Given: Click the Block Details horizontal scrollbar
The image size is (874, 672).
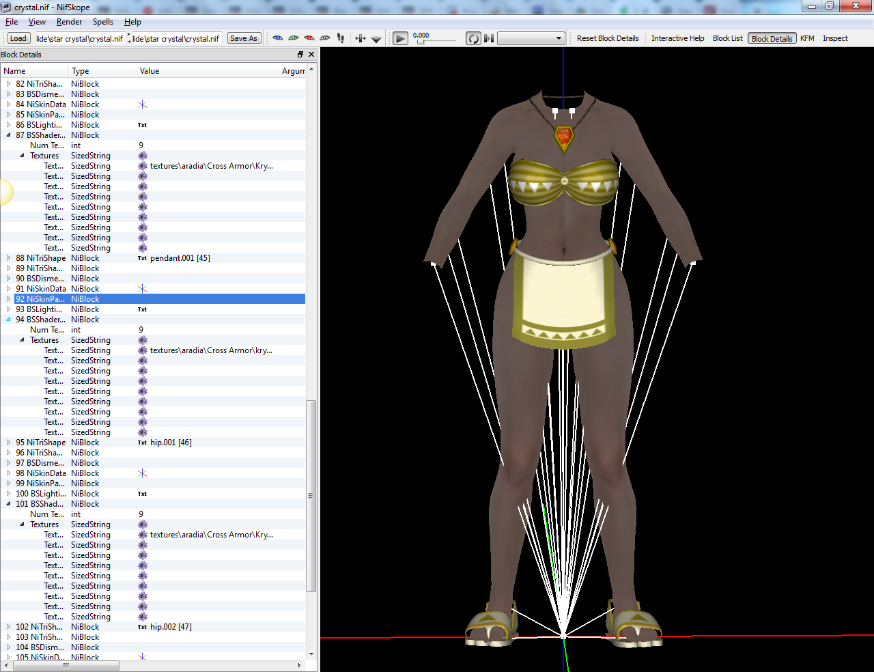Looking at the screenshot, I should 66,665.
